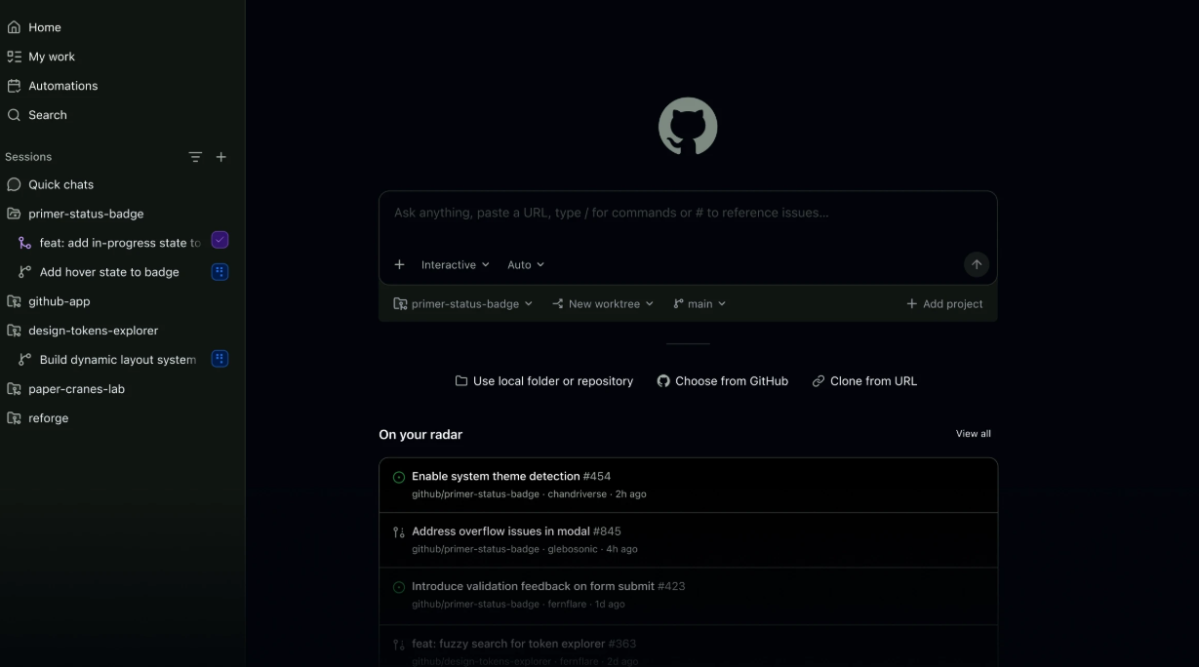This screenshot has height=667, width=1199.
Task: Click open-issue icon beside Enable system theme
Action: pyautogui.click(x=398, y=477)
